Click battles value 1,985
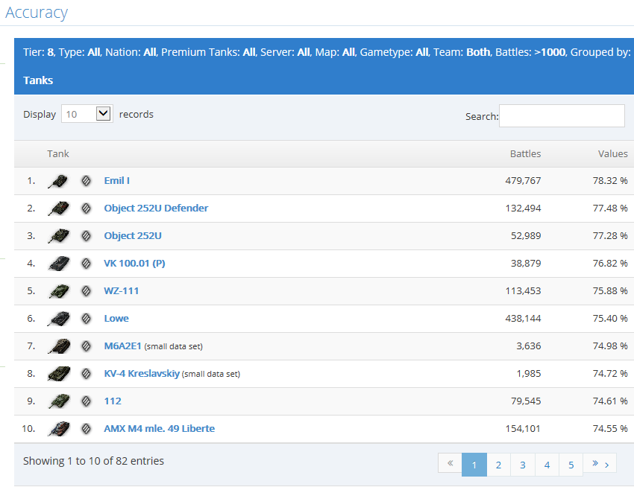 (x=529, y=373)
